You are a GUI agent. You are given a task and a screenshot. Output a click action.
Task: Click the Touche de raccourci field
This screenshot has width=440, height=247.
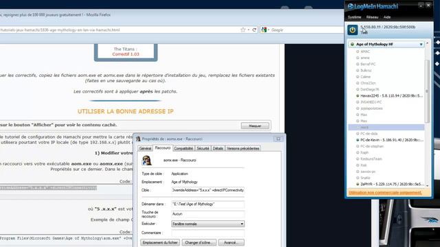(208, 214)
